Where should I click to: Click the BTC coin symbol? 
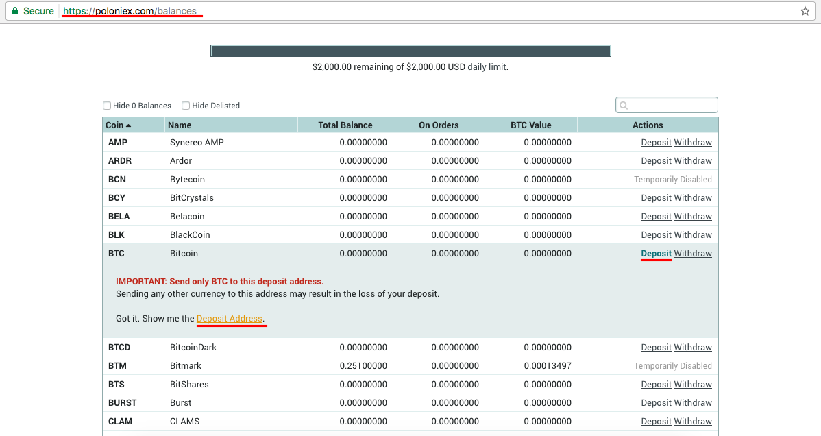(117, 254)
